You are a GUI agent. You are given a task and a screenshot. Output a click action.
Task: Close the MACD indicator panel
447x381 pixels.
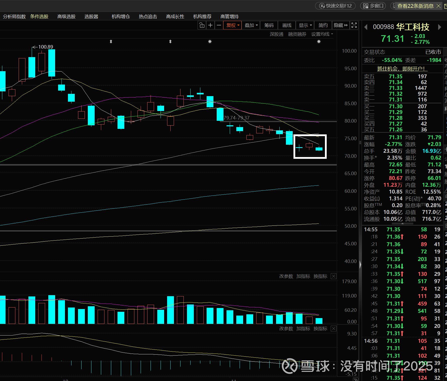pyautogui.click(x=333, y=329)
